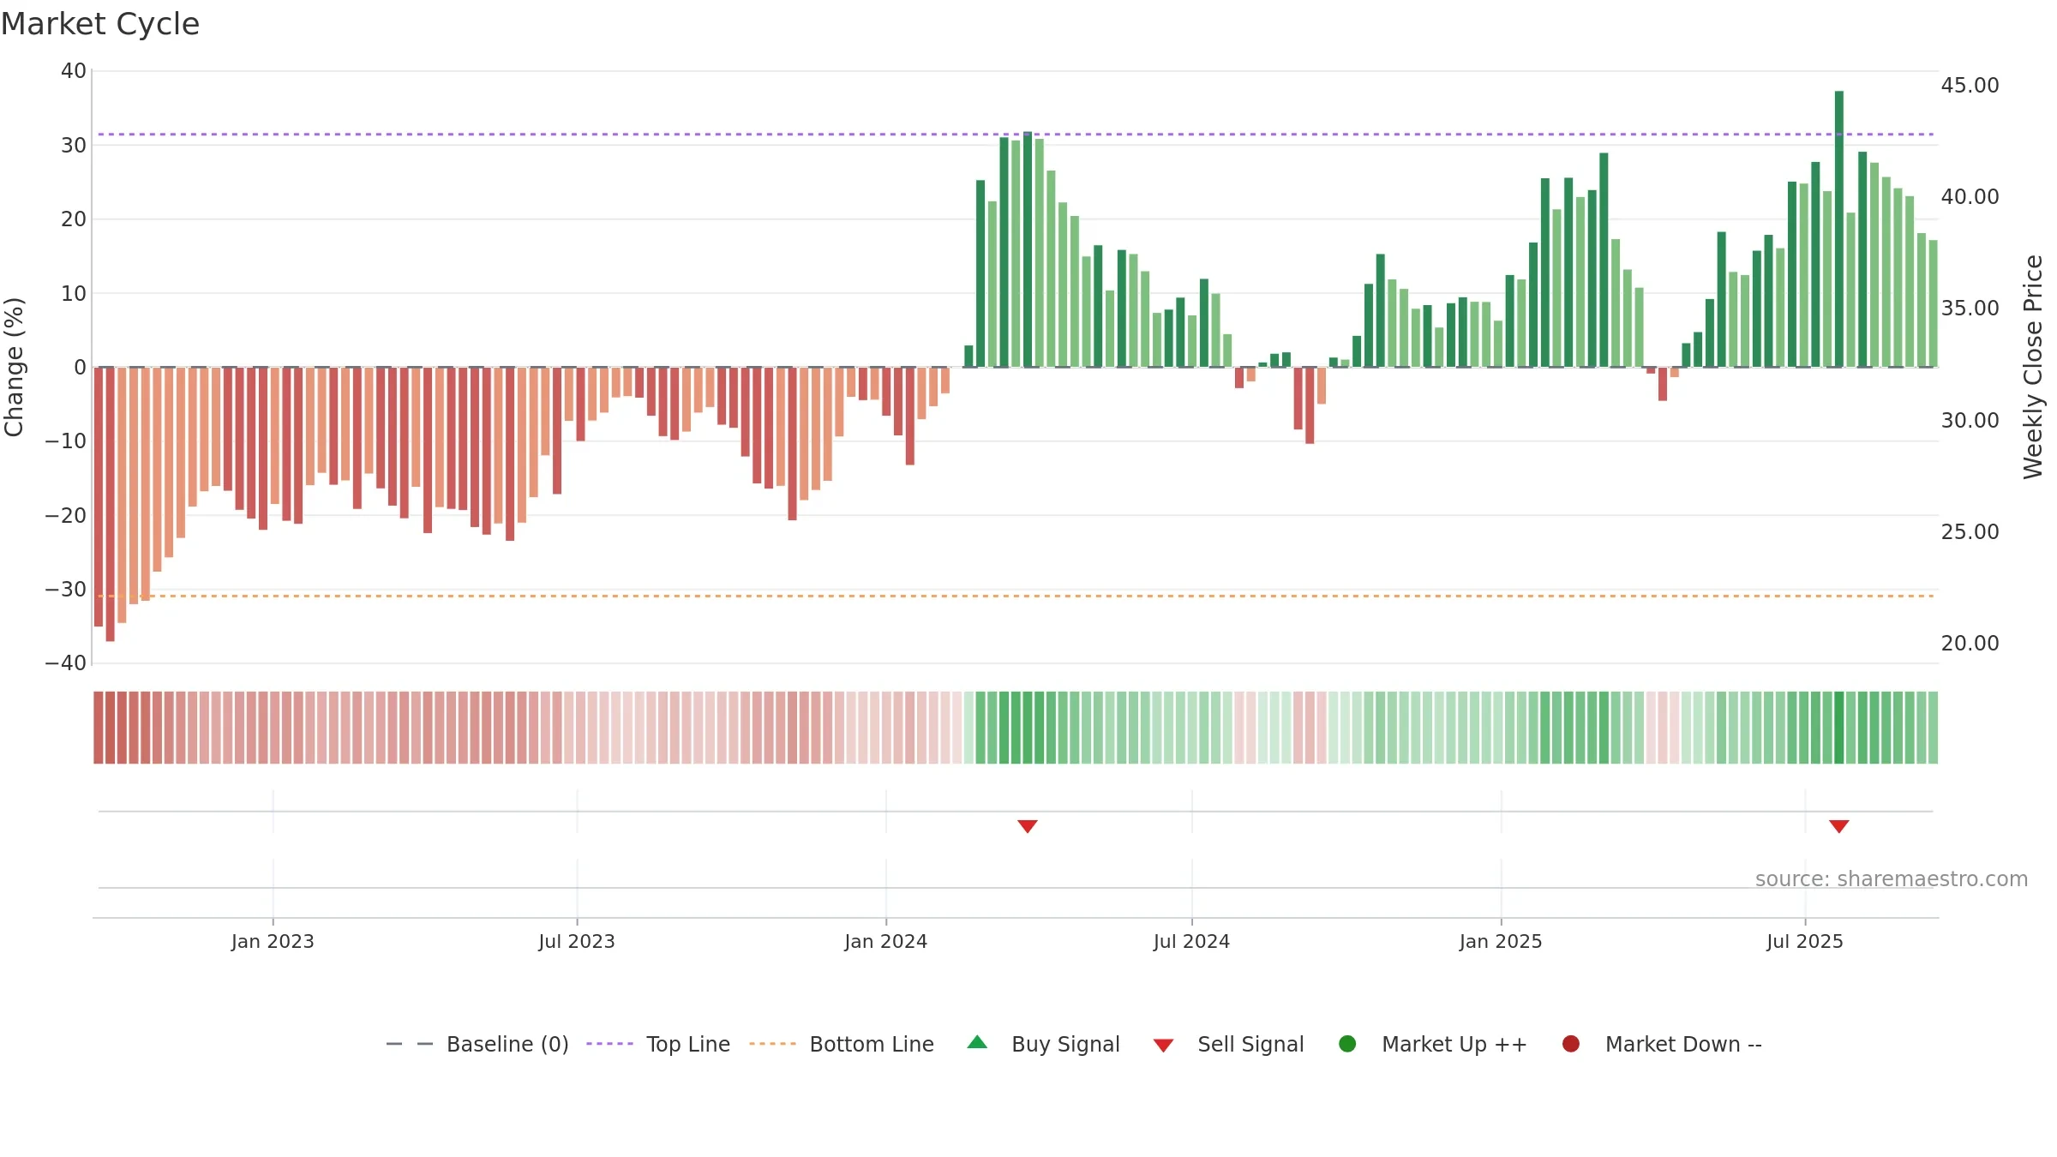Click the Baseline (0) legend entry
Screen dimensions: 2057x1157
(477, 1044)
